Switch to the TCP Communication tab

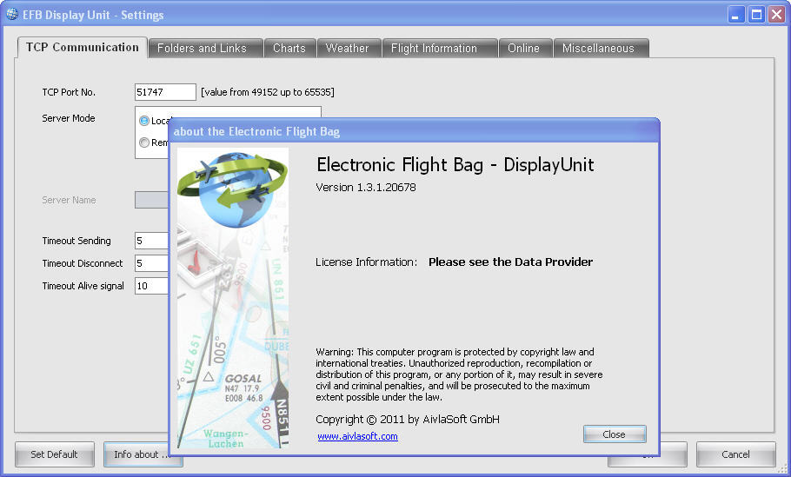(x=83, y=48)
